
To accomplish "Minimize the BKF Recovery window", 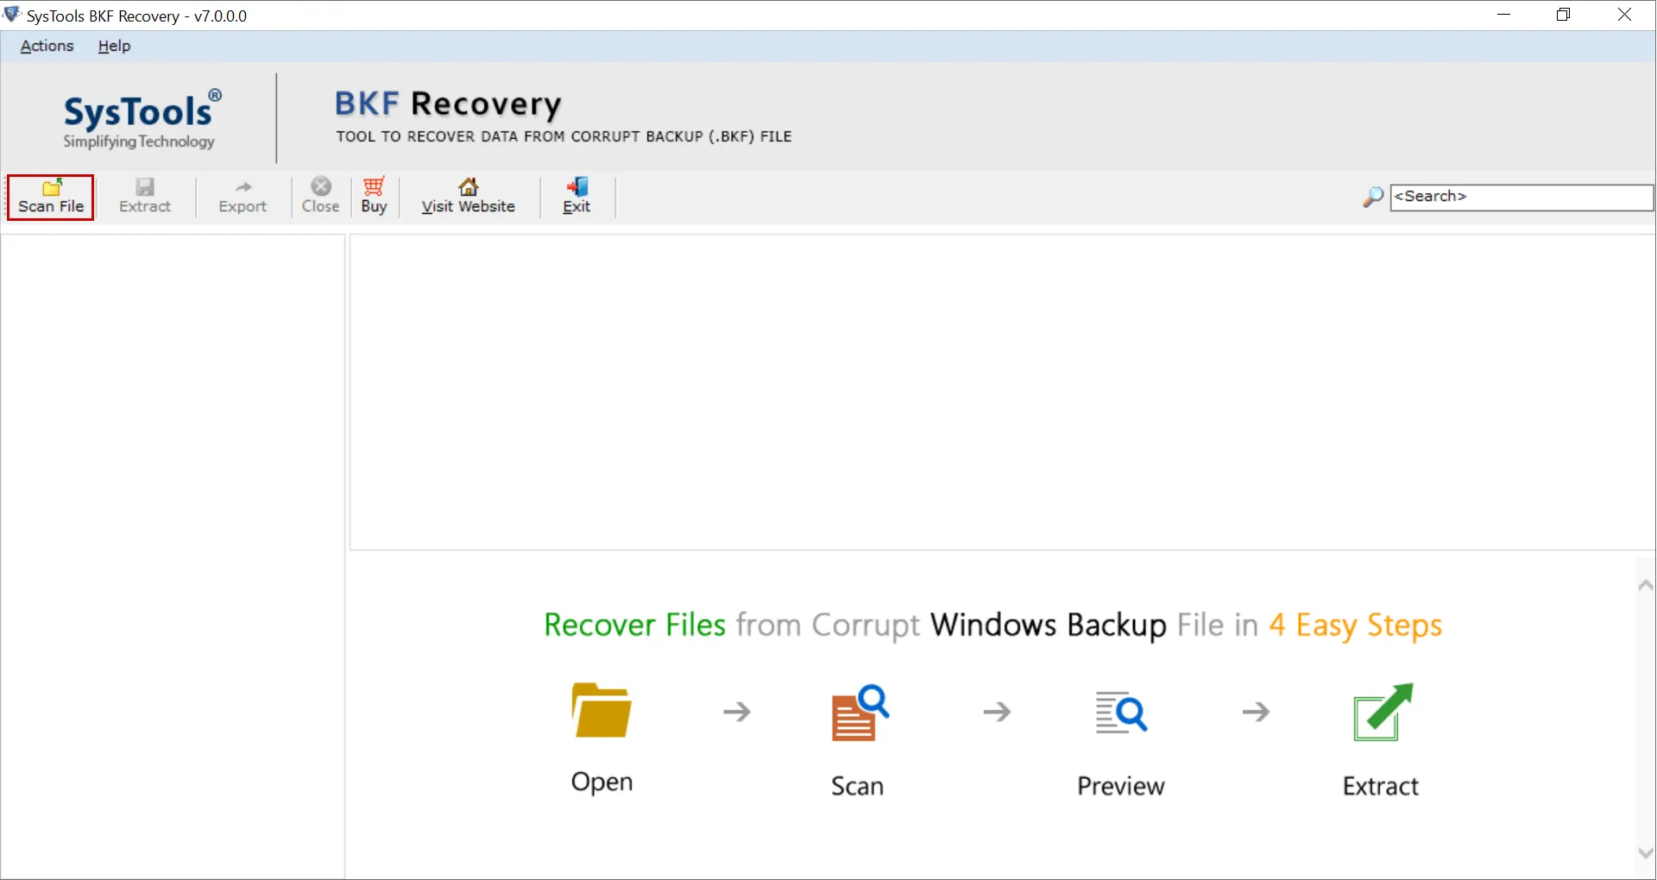I will [x=1503, y=15].
